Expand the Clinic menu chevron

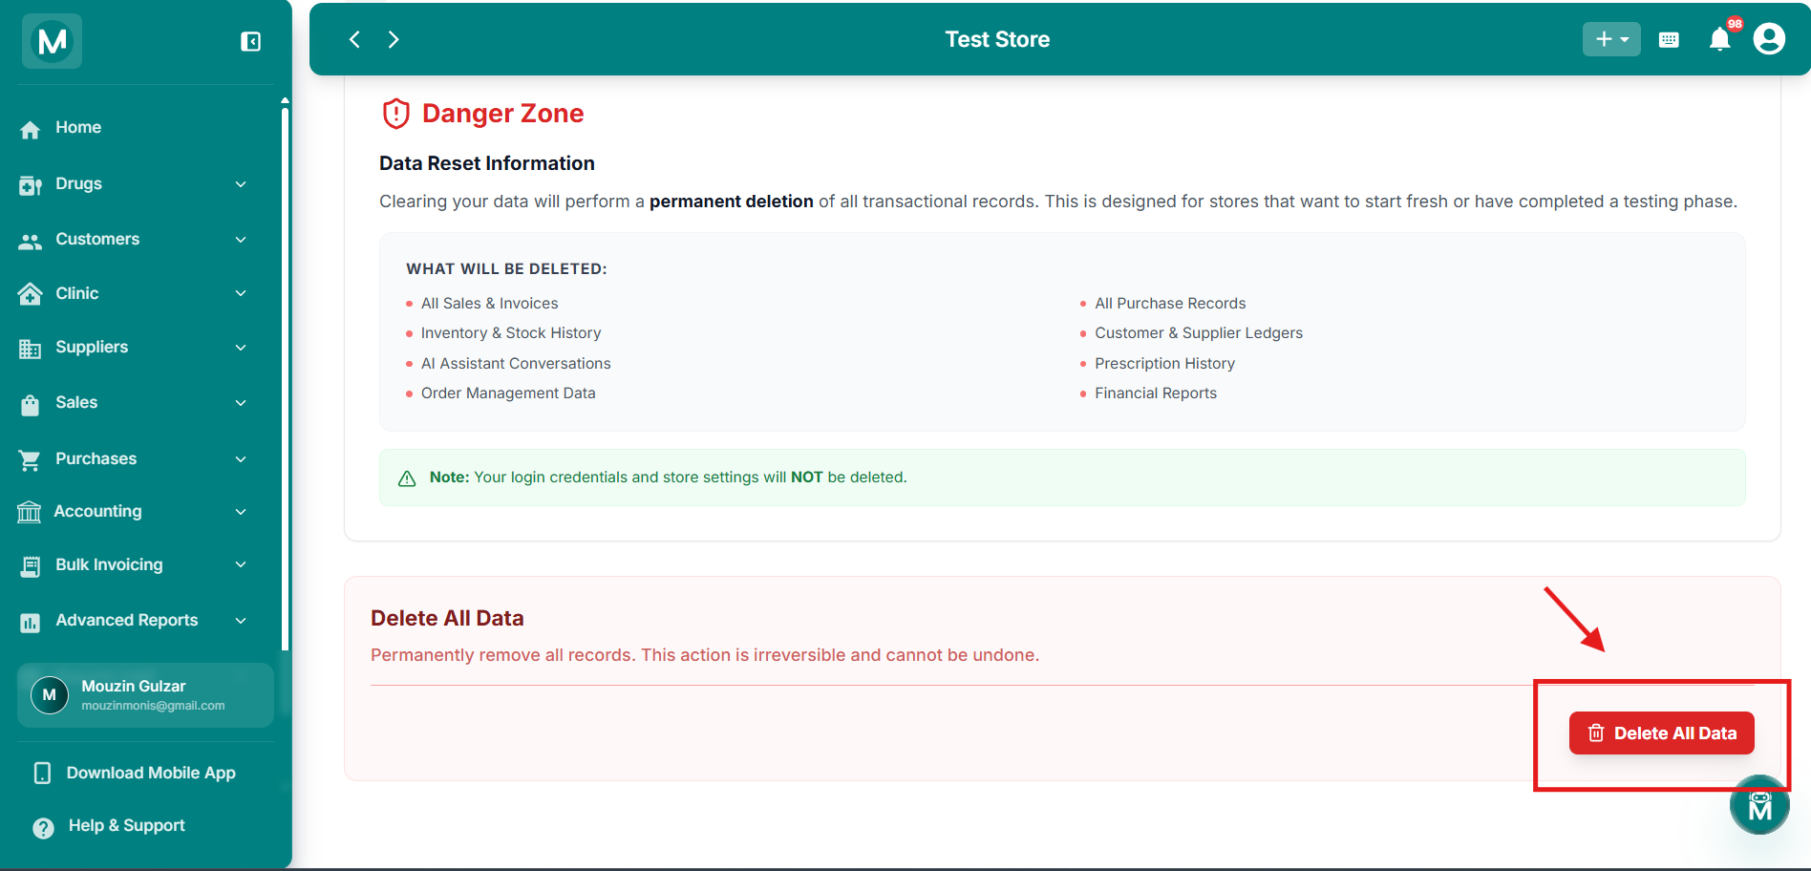(241, 293)
